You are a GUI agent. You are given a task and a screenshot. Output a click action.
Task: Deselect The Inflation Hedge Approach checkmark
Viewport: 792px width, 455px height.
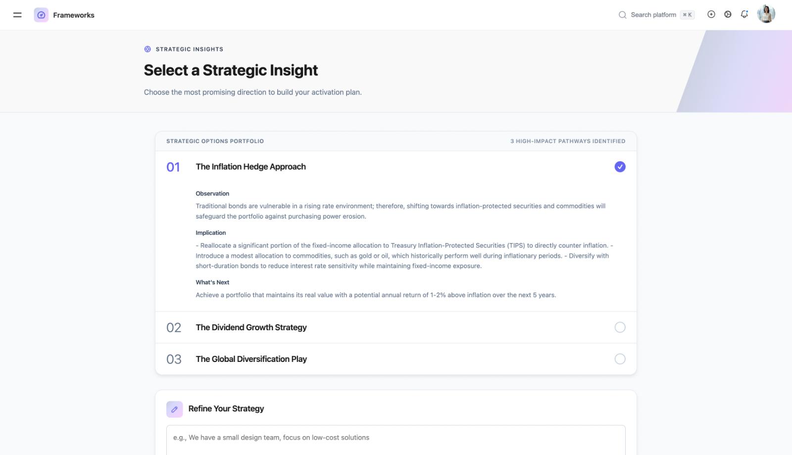pyautogui.click(x=620, y=167)
